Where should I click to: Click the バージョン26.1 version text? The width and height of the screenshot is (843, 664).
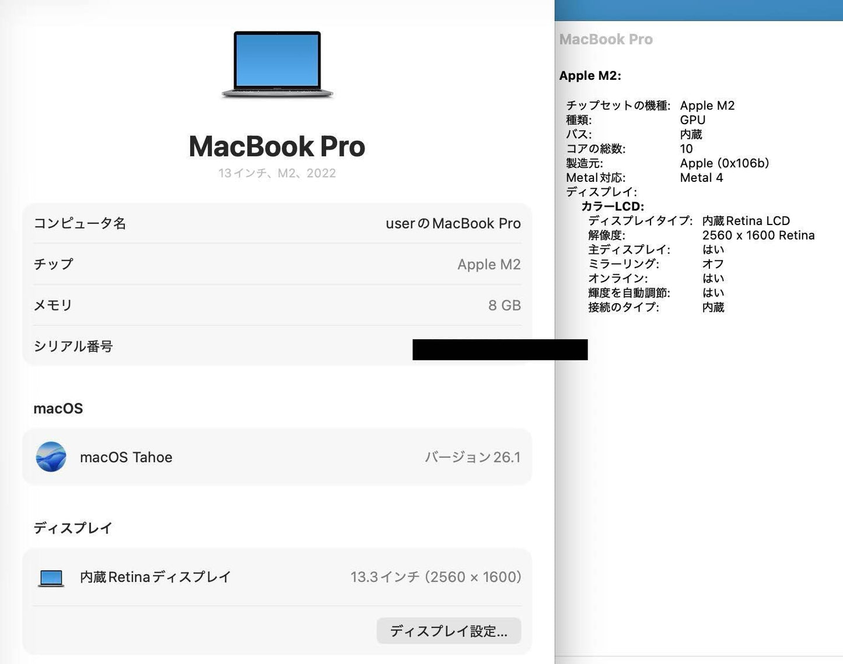pos(473,457)
